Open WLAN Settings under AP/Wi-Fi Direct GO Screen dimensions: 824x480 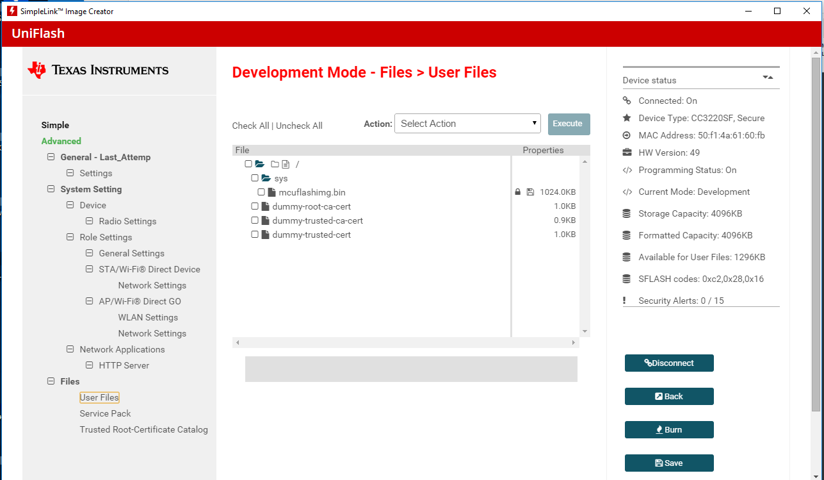coord(148,317)
